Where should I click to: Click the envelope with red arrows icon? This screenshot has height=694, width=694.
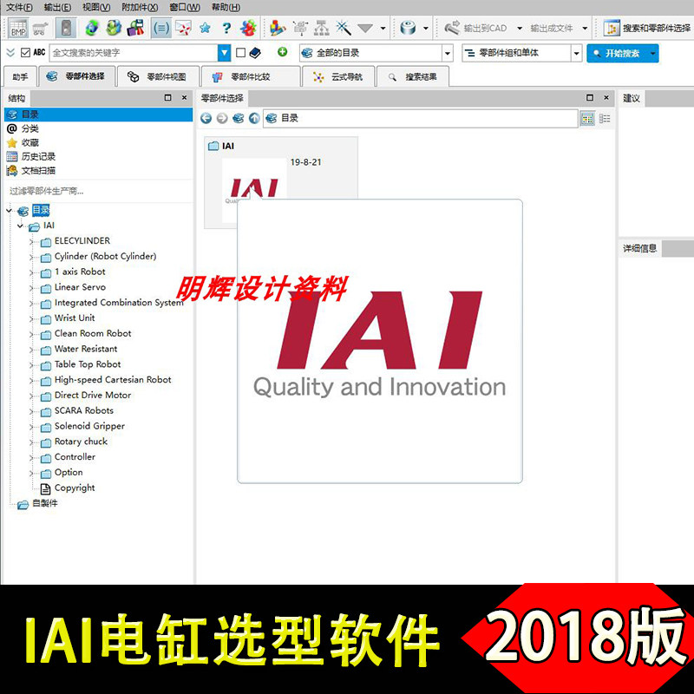[183, 29]
